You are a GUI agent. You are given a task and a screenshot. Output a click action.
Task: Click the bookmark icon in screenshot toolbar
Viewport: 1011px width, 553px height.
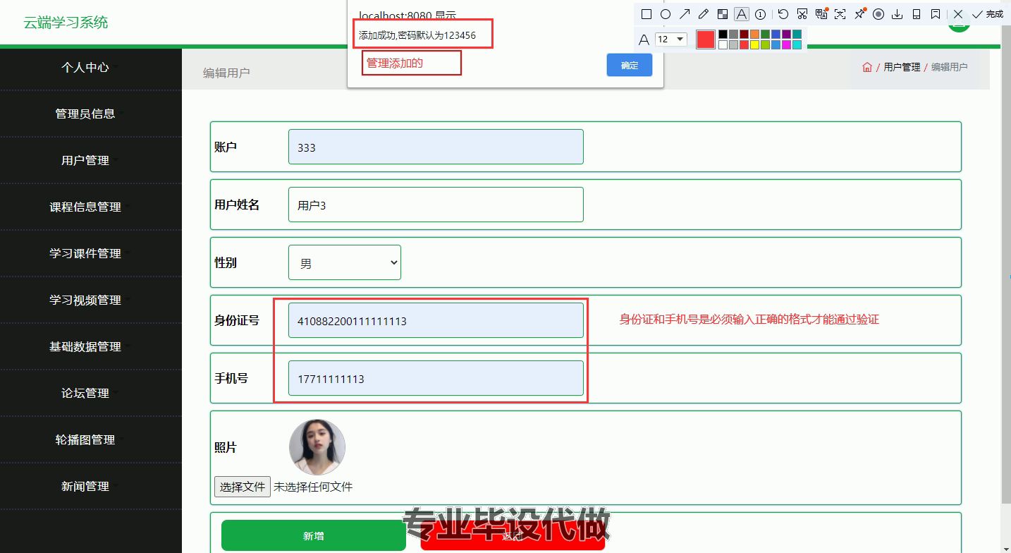[x=936, y=14]
